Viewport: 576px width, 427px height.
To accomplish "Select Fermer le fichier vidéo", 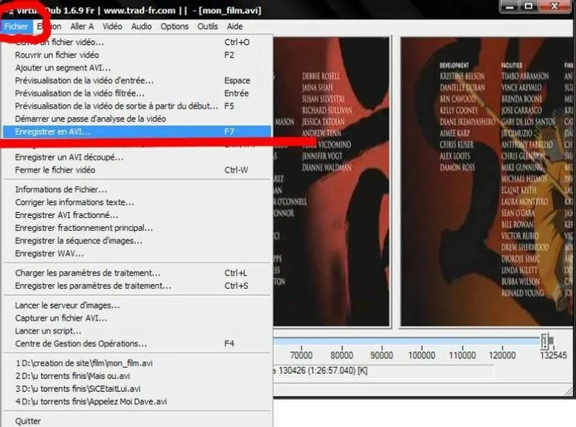I will pos(55,169).
